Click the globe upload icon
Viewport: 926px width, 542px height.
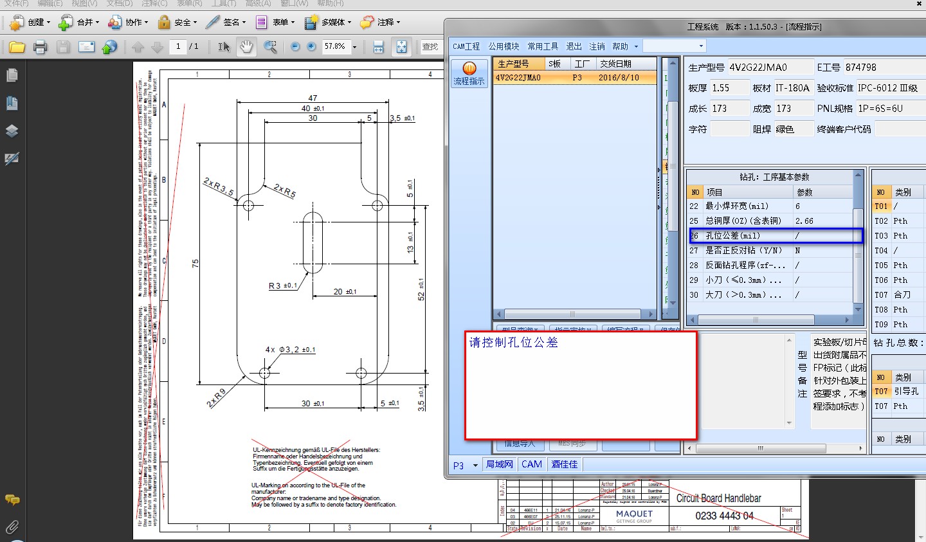pos(110,47)
